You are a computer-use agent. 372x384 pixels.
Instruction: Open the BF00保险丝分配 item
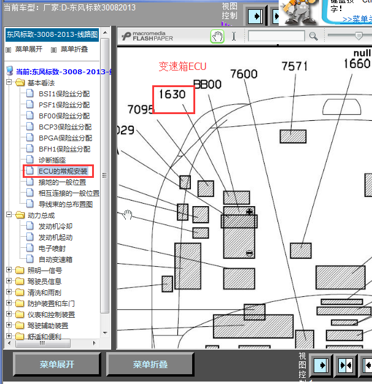coord(64,116)
